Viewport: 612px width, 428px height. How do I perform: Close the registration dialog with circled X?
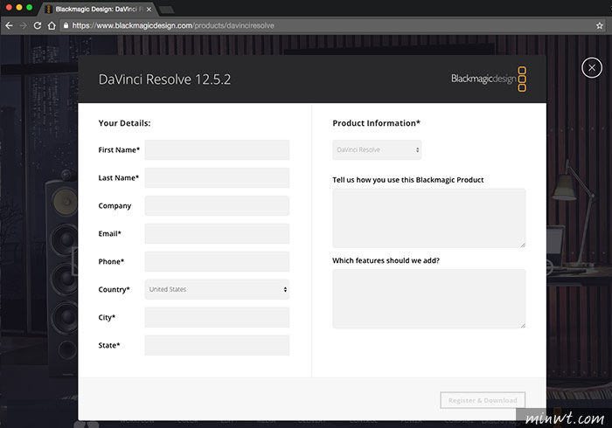[592, 68]
